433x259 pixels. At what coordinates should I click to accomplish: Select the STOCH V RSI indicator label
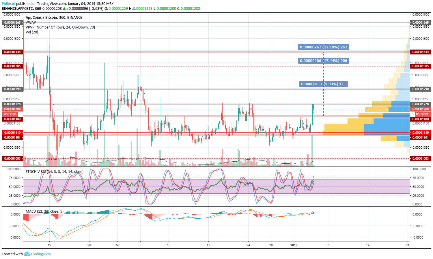pos(55,171)
